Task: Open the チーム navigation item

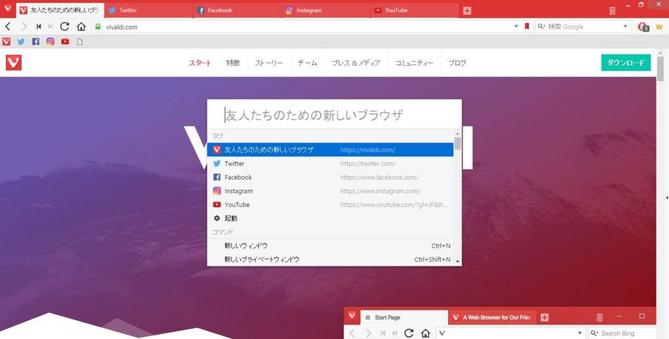Action: [308, 63]
